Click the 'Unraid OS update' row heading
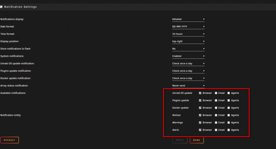The height and width of the screenshot is (149, 276). [x=182, y=93]
